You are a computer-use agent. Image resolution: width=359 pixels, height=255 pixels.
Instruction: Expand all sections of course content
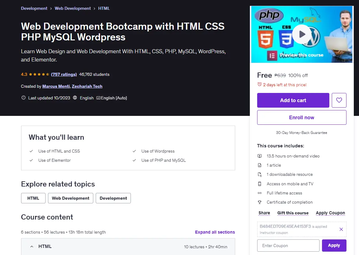[x=215, y=232]
